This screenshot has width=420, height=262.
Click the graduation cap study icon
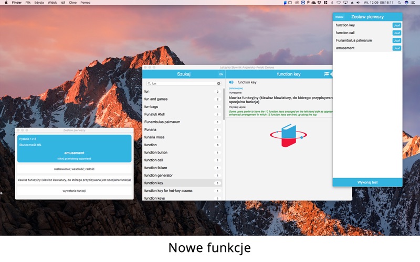tap(327, 74)
